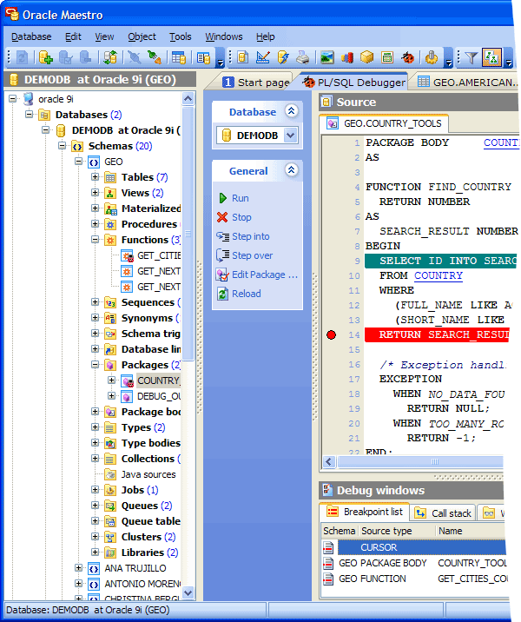This screenshot has width=521, height=622.
Task: Click the object browser toolbar icon
Action: coord(203,58)
